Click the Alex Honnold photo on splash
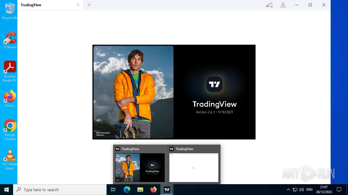Viewport: 348px width, 195px height. point(133,92)
